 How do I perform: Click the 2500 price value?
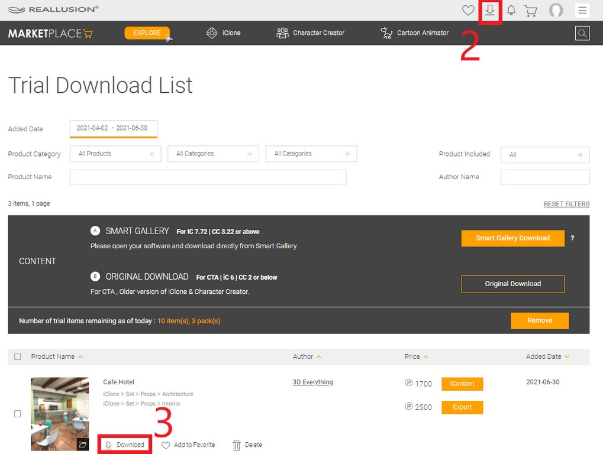click(424, 407)
